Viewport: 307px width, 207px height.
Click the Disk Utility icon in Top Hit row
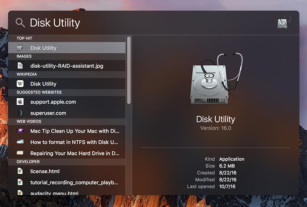(20, 48)
